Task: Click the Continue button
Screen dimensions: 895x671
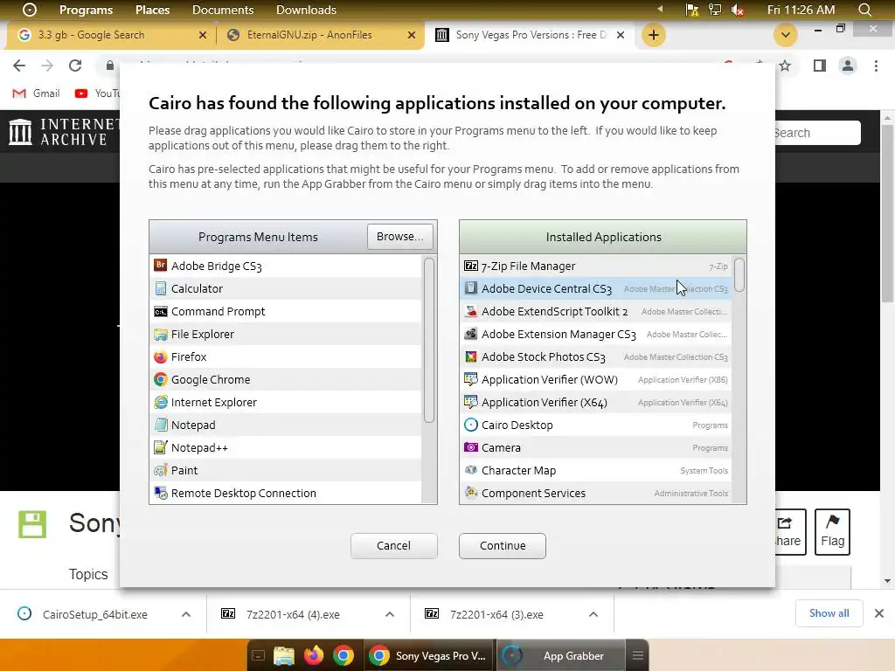Action: [503, 545]
